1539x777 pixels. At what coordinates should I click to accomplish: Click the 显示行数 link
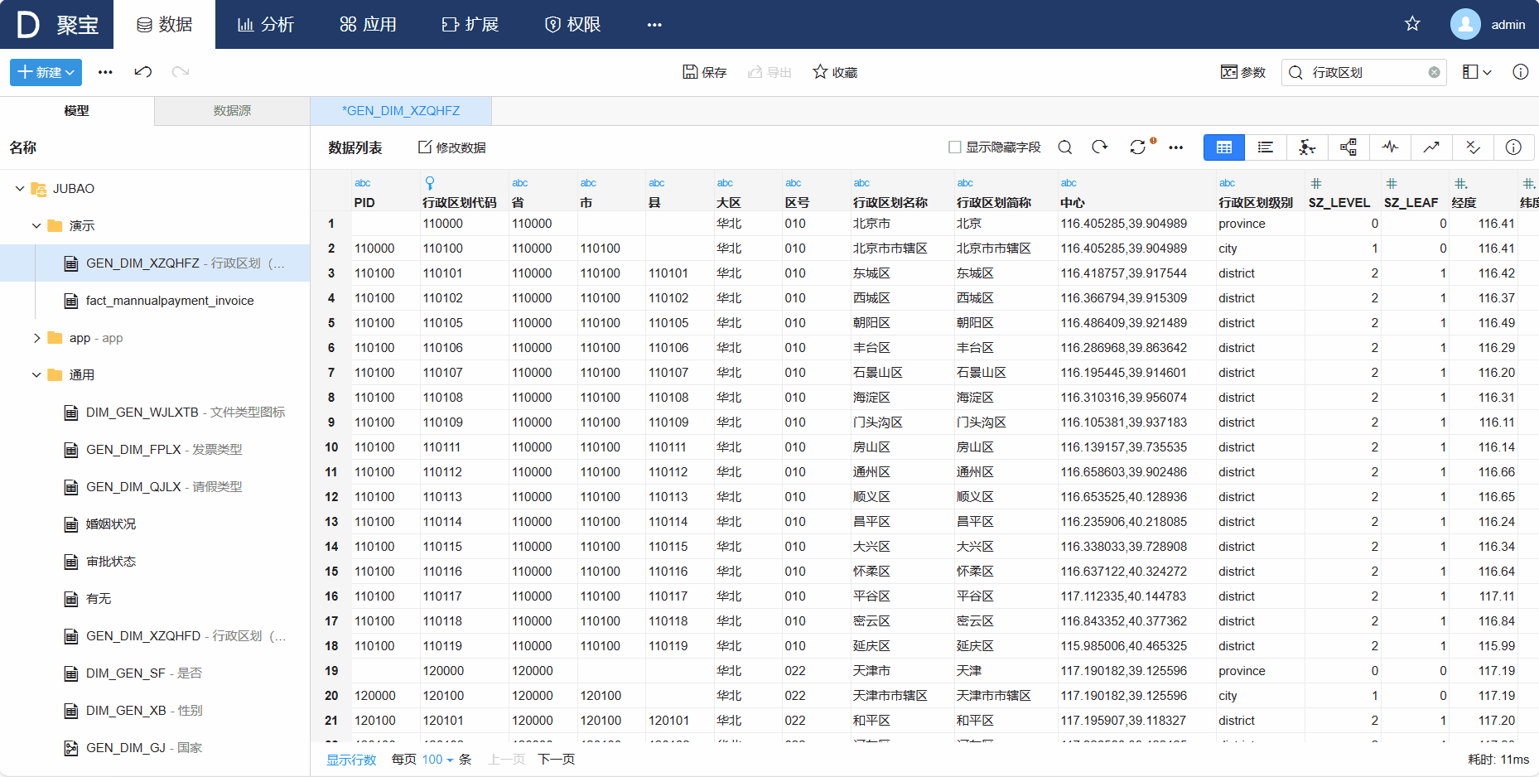(351, 760)
